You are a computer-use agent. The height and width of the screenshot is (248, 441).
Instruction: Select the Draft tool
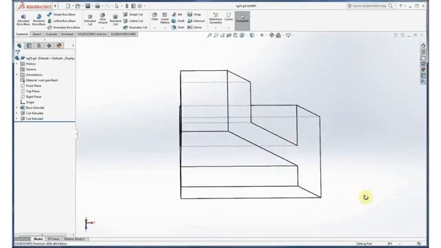tap(178, 21)
